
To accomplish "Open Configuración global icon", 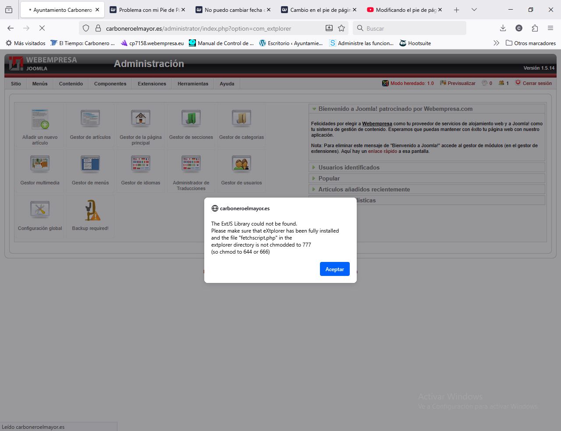I will 40,210.
